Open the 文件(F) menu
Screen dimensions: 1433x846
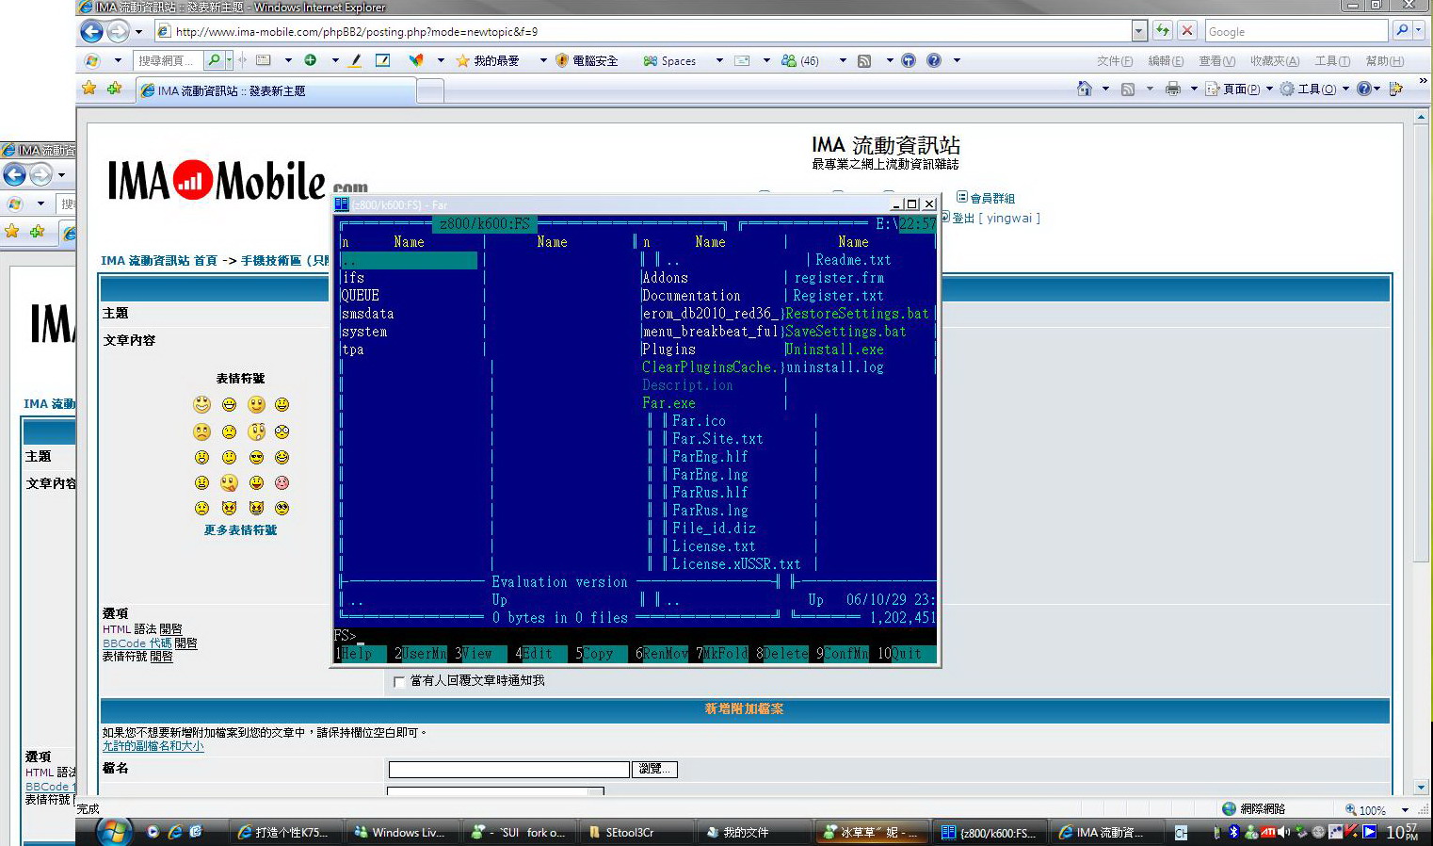[x=1114, y=61]
